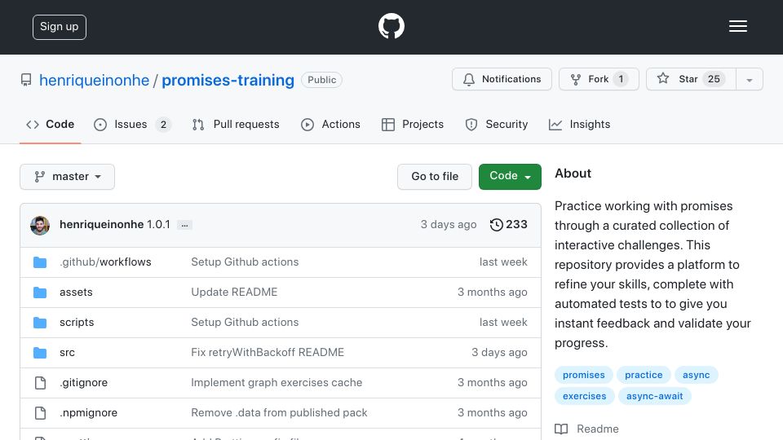Image resolution: width=783 pixels, height=440 pixels.
Task: Click the repository book icon
Action: point(26,80)
